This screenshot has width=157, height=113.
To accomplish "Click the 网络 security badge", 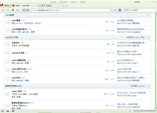I will pyautogui.click(x=26, y=10).
